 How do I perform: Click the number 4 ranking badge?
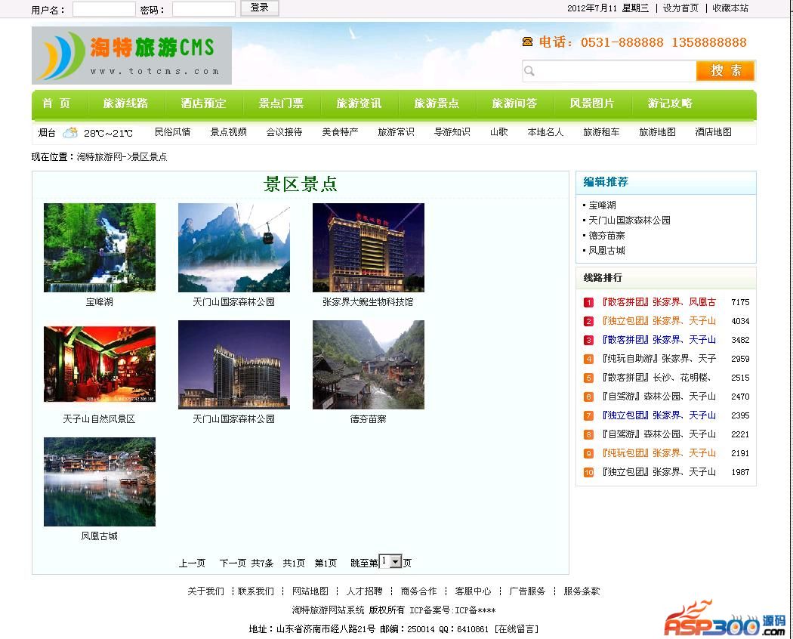click(588, 359)
